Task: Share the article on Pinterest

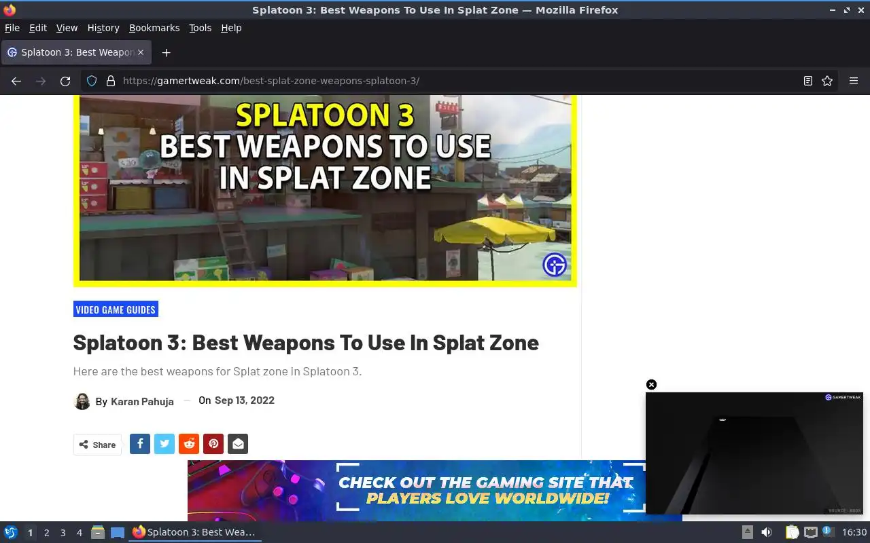Action: click(x=213, y=444)
